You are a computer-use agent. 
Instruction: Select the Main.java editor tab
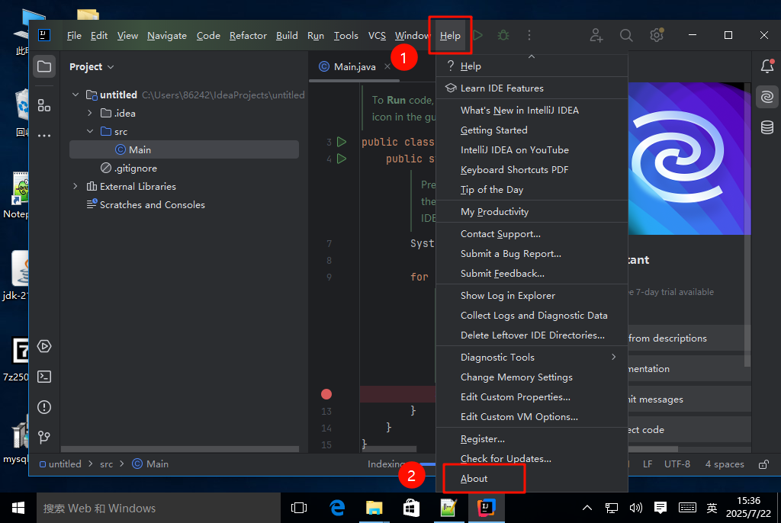pyautogui.click(x=354, y=67)
